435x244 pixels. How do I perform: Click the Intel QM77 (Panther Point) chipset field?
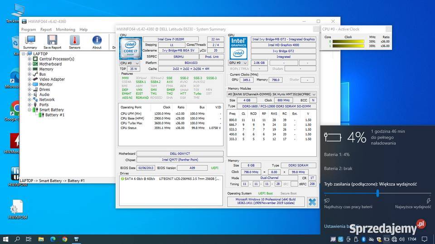coord(180,160)
